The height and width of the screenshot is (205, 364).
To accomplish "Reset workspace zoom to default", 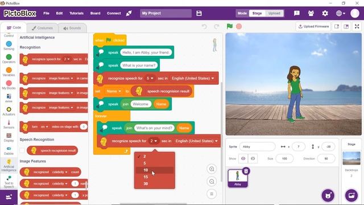I will pyautogui.click(x=212, y=194).
